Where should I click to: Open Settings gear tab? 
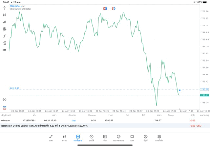159,138
